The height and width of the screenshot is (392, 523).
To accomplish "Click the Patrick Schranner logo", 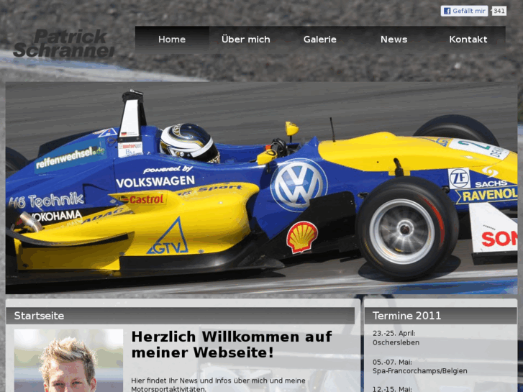I will coord(64,43).
